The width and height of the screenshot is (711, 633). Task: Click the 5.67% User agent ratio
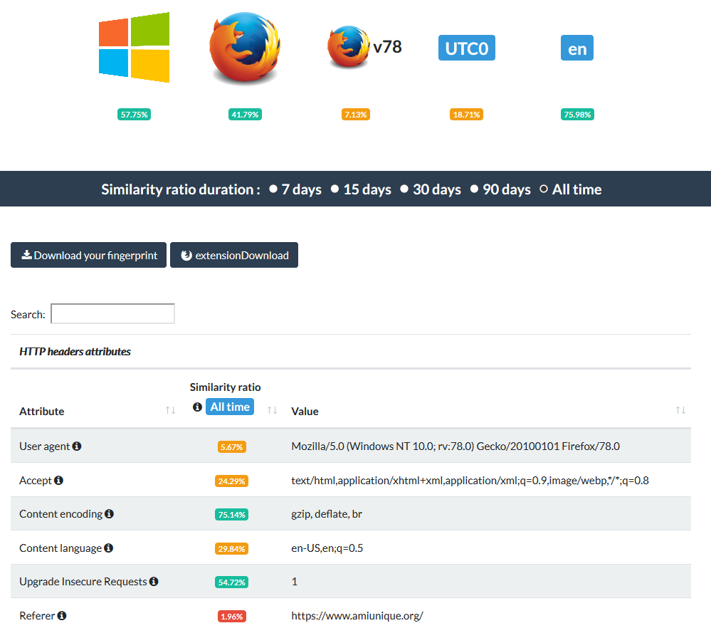coord(232,447)
